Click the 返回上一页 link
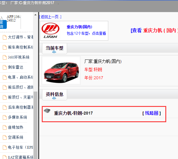 click(50, 17)
